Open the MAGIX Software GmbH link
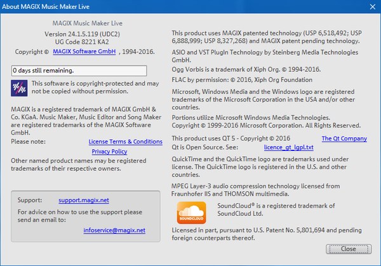This screenshot has height=266, width=381. (x=84, y=51)
